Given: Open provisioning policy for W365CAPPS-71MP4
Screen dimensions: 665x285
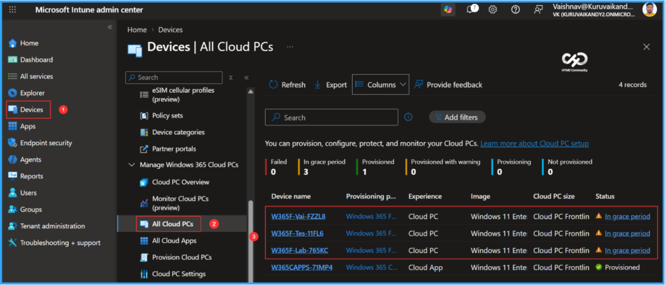Looking at the screenshot, I should pos(371,267).
